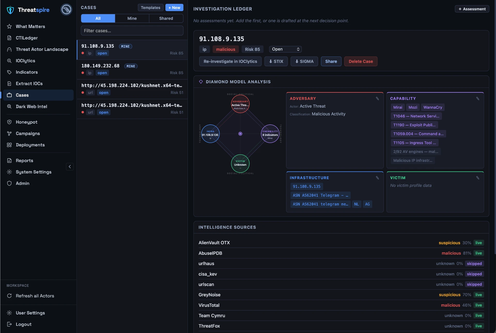
Task: Click the WannaCry capability tag
Action: (433, 107)
